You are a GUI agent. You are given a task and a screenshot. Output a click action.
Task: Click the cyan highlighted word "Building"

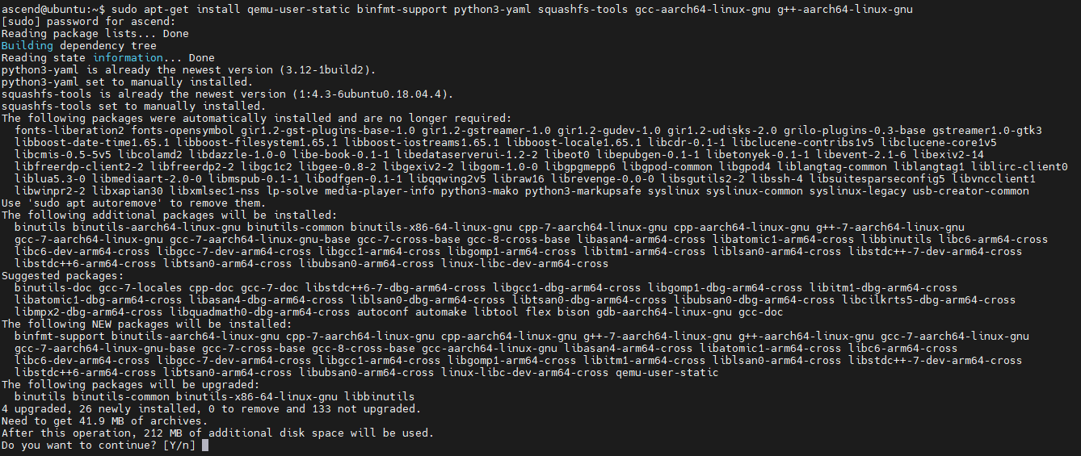pos(27,46)
